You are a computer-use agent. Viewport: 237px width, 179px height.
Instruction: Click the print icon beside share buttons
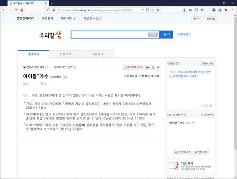coord(148,67)
